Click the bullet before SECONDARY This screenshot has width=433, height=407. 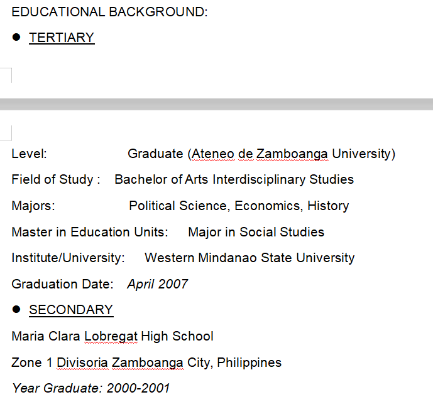pyautogui.click(x=16, y=310)
